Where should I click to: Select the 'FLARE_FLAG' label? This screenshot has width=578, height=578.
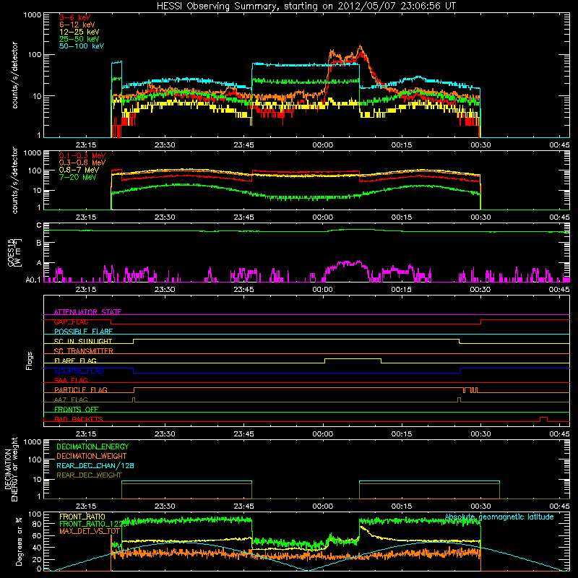coord(75,361)
